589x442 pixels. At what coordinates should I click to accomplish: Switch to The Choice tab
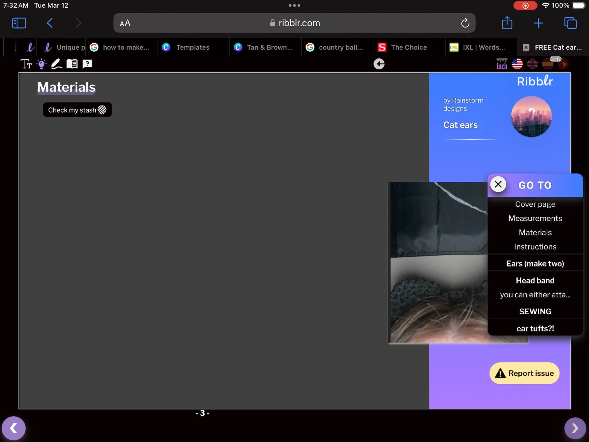click(409, 47)
